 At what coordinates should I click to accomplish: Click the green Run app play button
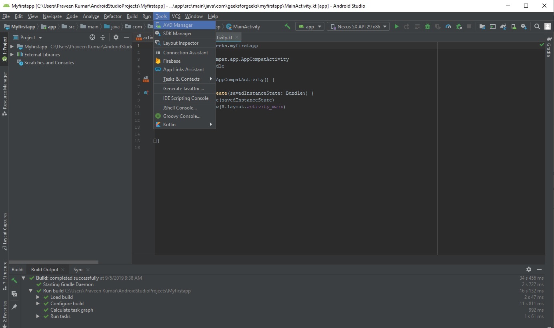pos(396,27)
